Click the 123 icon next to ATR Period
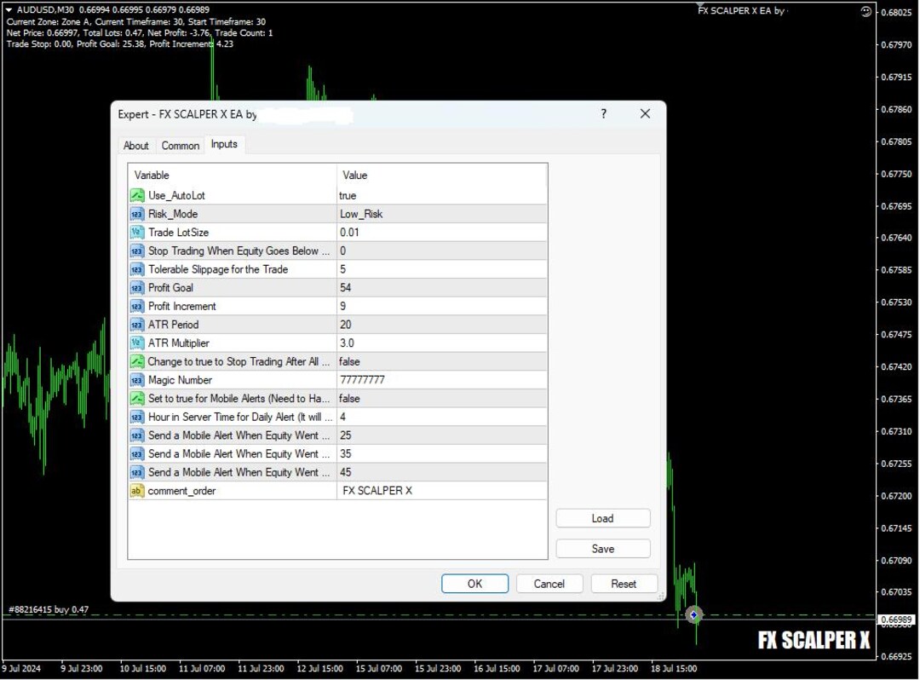The image size is (920, 680). 137,324
